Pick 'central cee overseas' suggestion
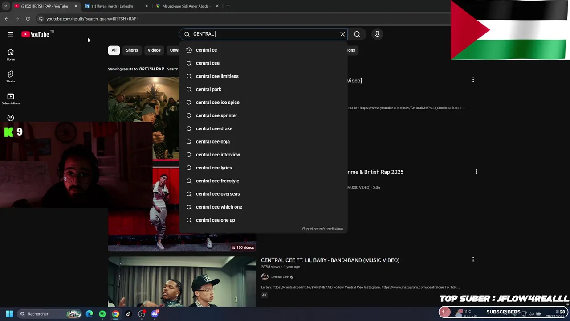Viewport: 570px width, 321px height. click(263, 194)
